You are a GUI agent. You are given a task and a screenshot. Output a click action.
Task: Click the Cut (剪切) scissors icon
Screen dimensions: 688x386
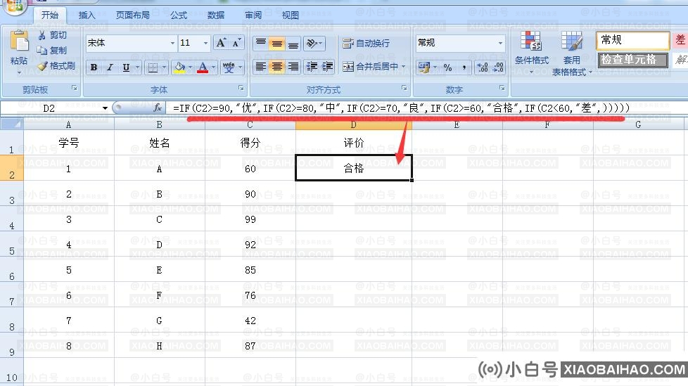click(x=42, y=35)
